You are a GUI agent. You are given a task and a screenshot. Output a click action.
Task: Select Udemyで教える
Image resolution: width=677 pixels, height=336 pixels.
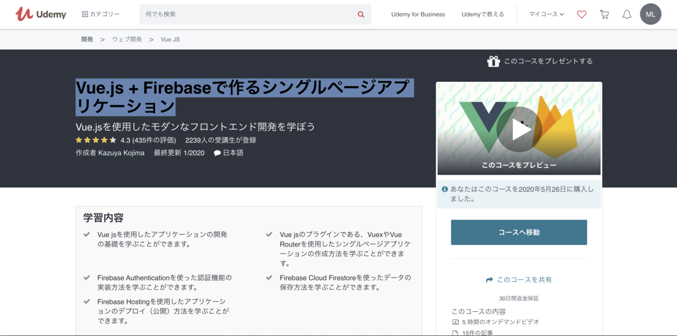[x=483, y=14]
